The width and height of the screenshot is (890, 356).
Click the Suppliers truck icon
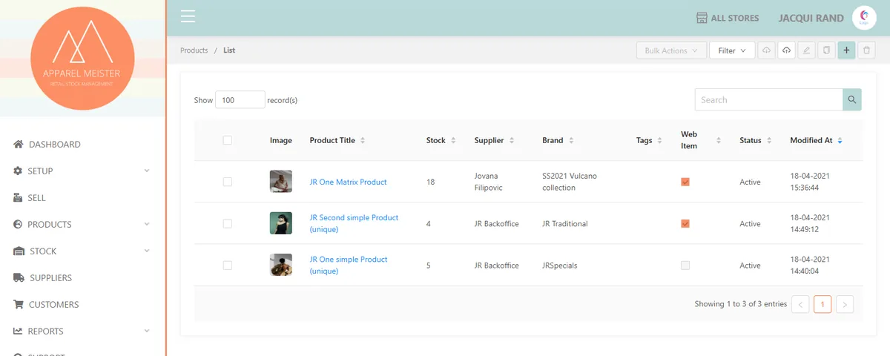click(x=19, y=277)
